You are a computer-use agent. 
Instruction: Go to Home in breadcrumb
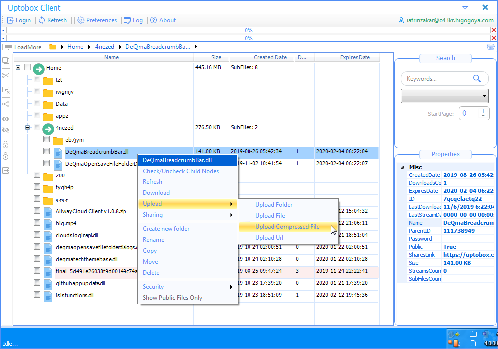point(75,47)
